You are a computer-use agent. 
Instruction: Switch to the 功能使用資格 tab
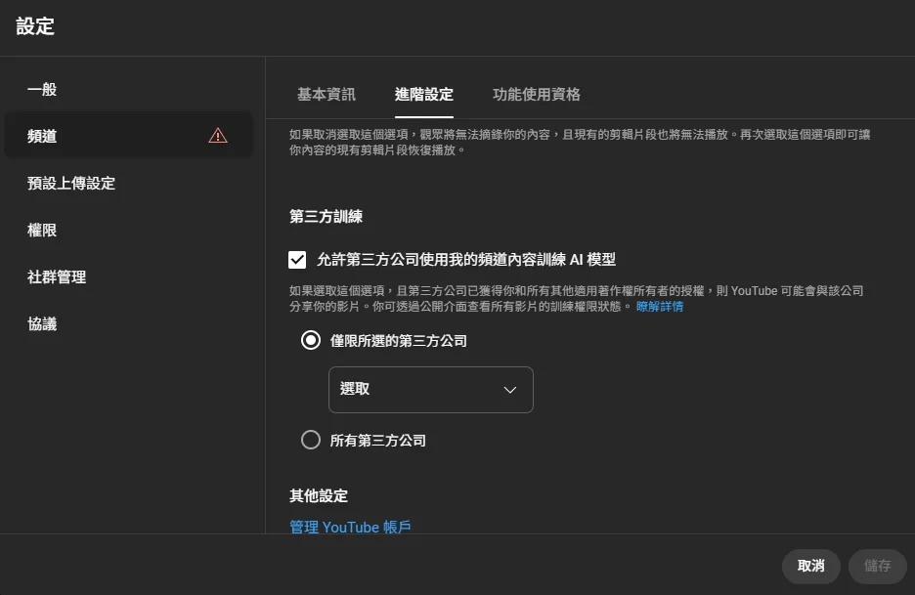point(537,95)
